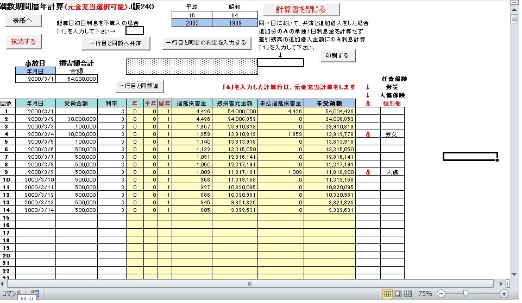
Task: Click the Mail tooltip item in taskbar
Action: (x=27, y=298)
